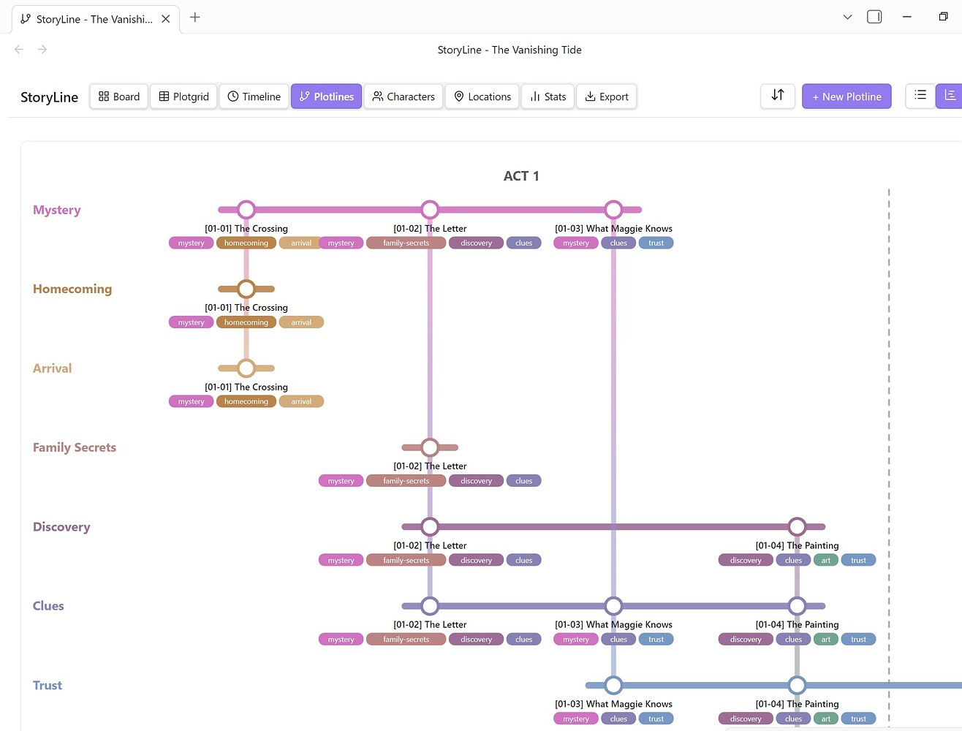Click the Family Secrets line's Letter node

click(x=430, y=447)
